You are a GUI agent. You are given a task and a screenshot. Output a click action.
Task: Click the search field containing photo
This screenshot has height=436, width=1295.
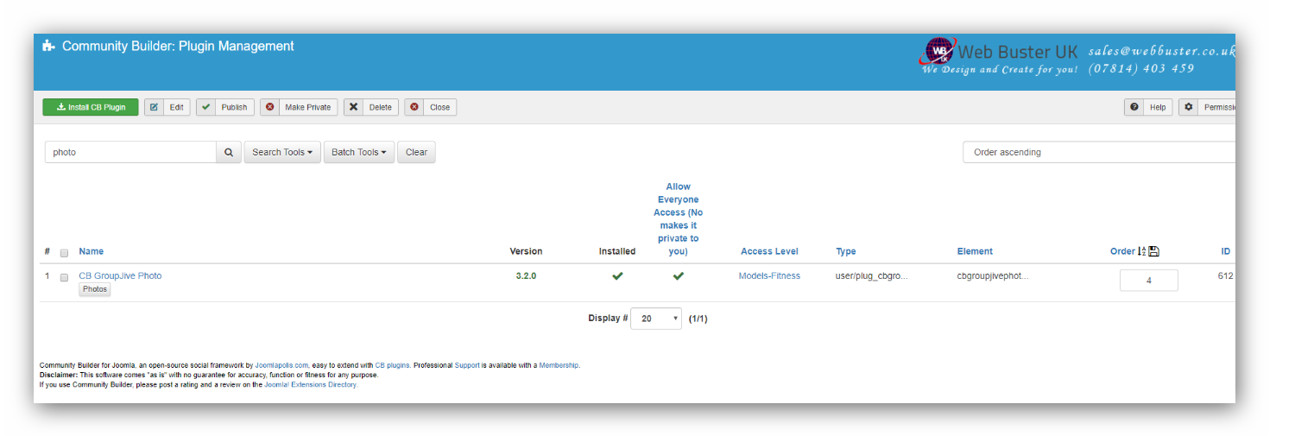130,152
